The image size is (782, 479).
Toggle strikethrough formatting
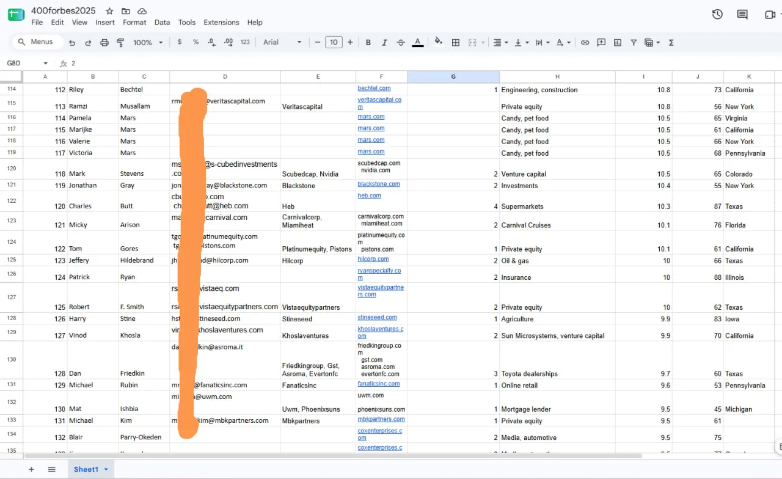401,42
